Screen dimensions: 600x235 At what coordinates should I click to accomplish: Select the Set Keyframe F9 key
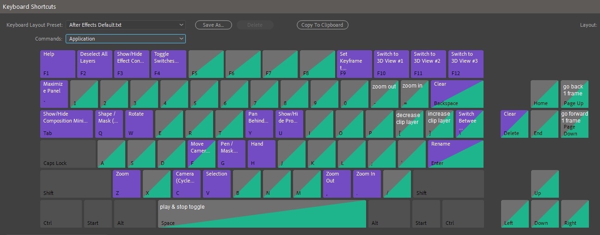[x=354, y=64]
